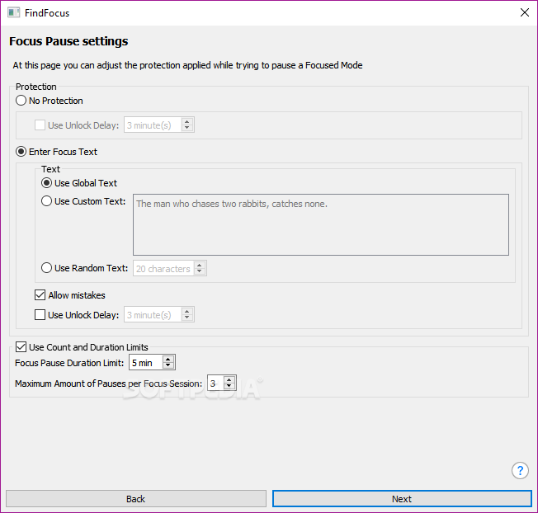This screenshot has height=513, width=538.
Task: Increase unlock delay minutes under No Protection
Action: click(187, 122)
